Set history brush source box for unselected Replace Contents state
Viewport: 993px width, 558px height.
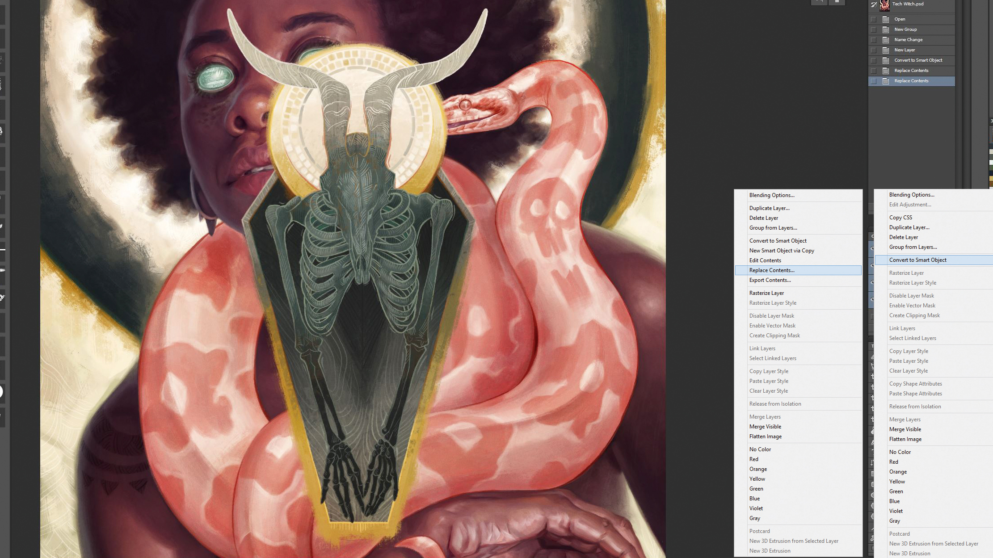pyautogui.click(x=874, y=71)
